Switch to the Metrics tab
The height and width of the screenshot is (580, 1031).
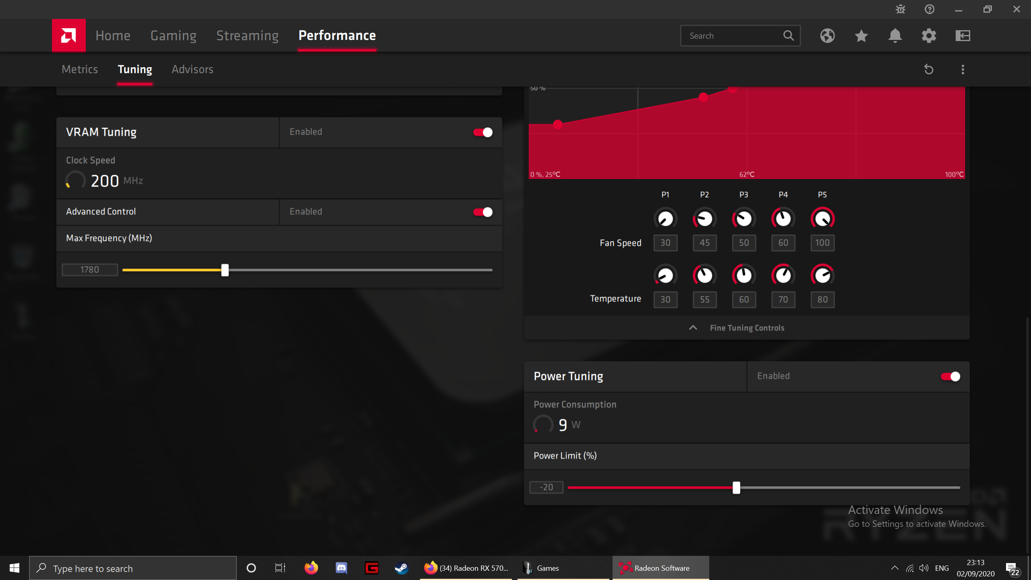click(80, 69)
